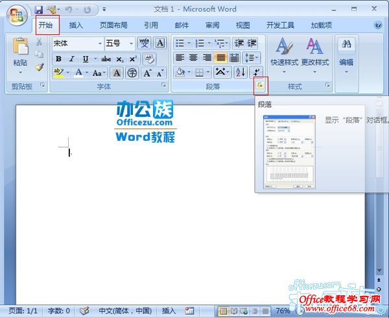The height and width of the screenshot is (318, 389).
Task: Switch to 页面布局 tab
Action: point(113,25)
